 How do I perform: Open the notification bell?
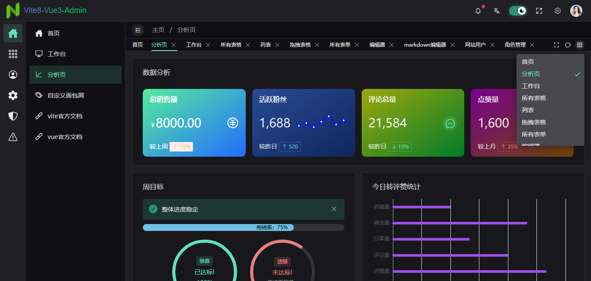[x=478, y=11]
